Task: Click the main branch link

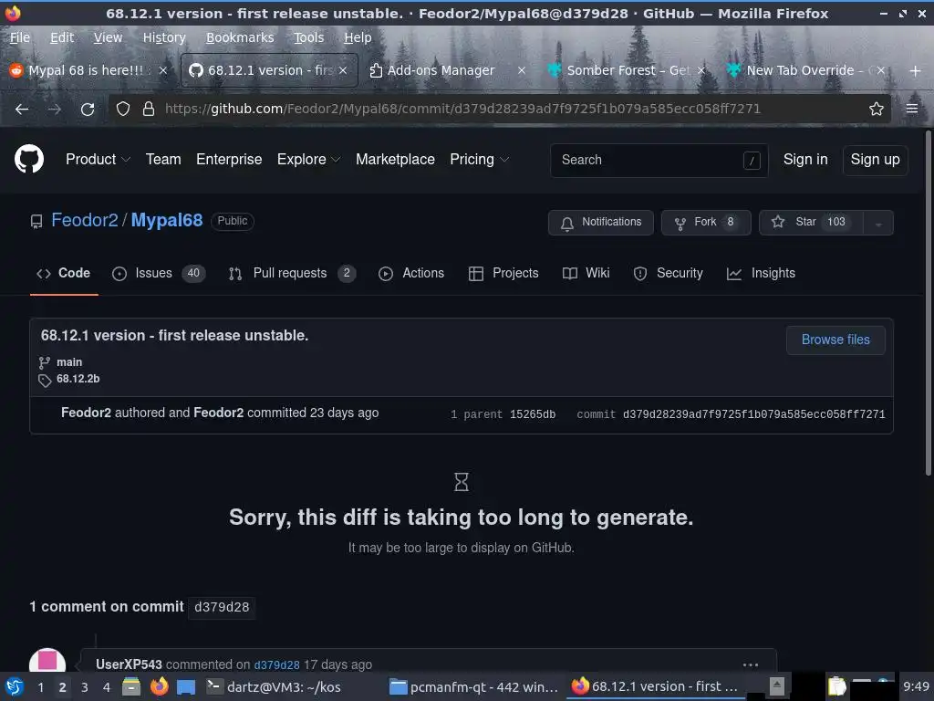Action: coord(69,362)
